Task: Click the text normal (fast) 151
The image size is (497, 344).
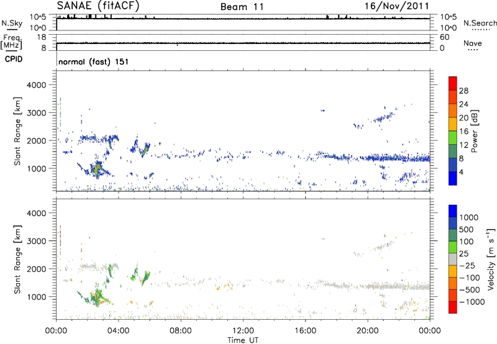Action: pyautogui.click(x=94, y=61)
